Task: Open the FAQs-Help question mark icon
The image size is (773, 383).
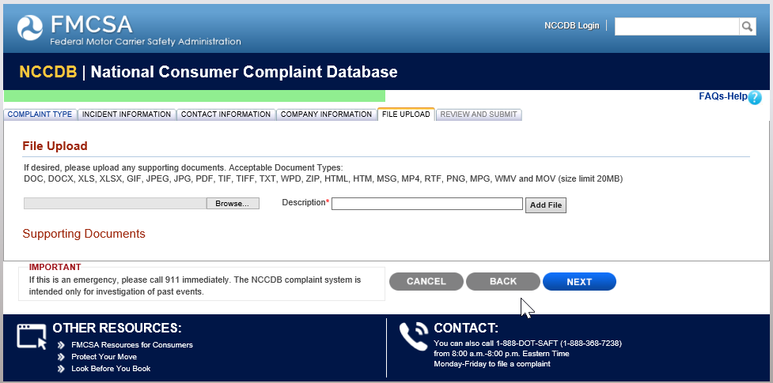Action: [754, 97]
